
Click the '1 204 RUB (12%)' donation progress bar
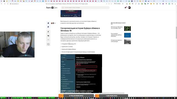111,96
